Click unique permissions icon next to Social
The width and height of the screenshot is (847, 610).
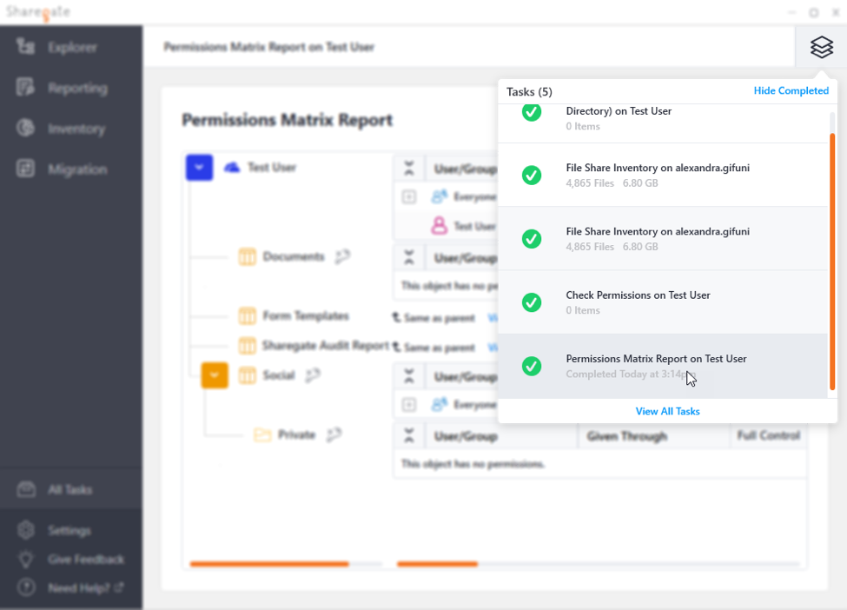(314, 375)
